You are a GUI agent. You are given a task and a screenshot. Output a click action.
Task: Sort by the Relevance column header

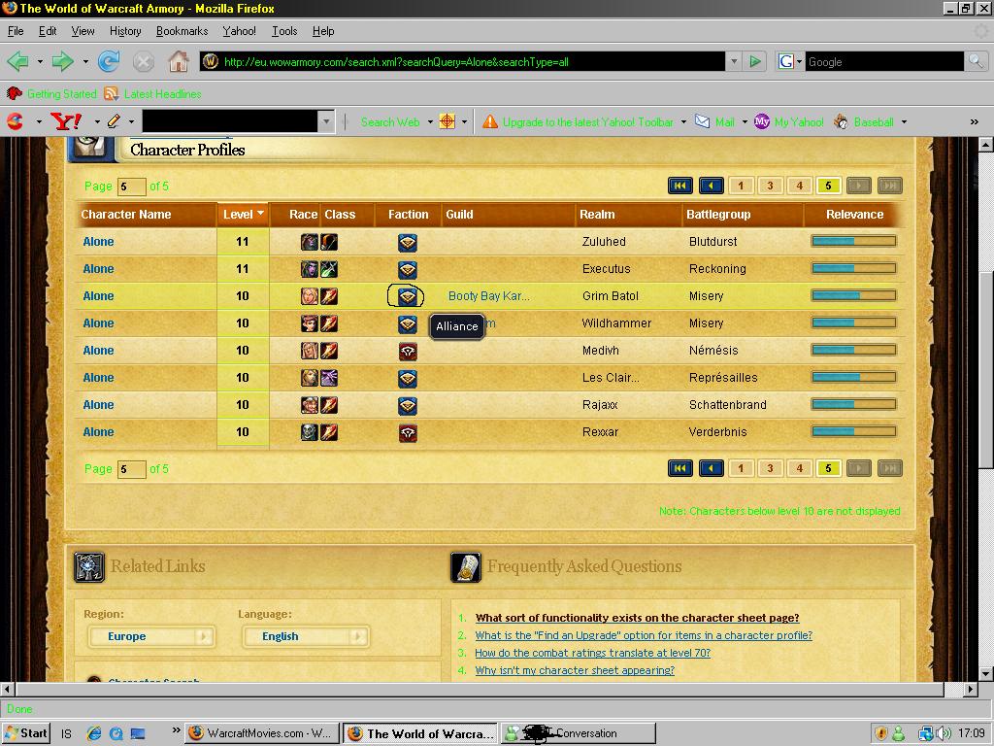[x=854, y=215]
